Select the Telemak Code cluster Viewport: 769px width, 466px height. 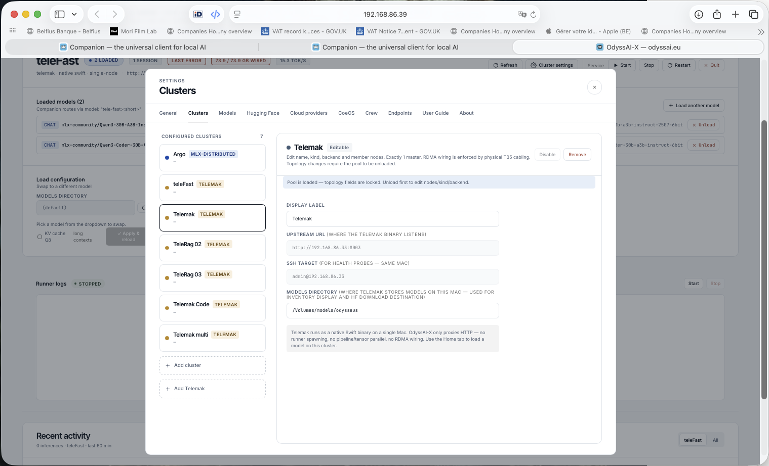pos(213,308)
